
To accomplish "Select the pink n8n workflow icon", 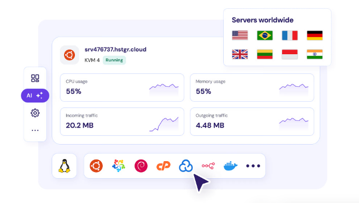I will point(208,166).
